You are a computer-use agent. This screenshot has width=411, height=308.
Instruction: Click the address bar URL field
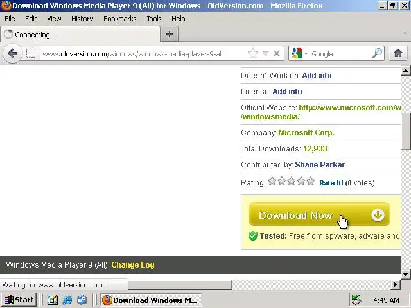tap(143, 54)
